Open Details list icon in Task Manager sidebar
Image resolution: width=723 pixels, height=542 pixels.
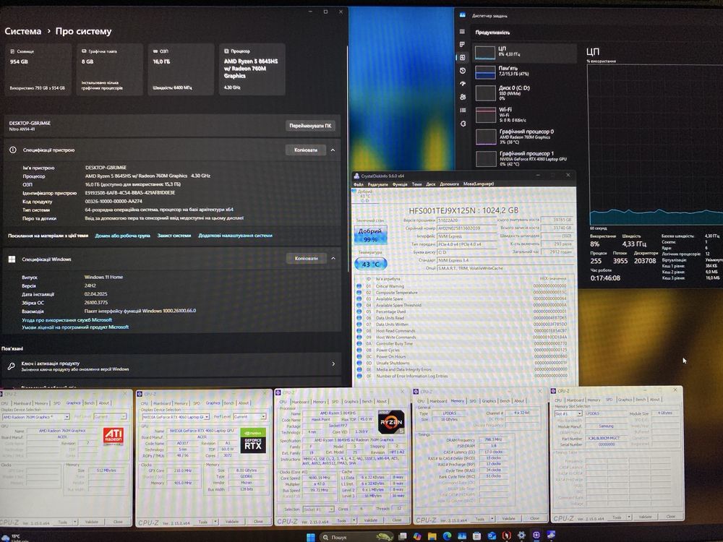(x=463, y=110)
